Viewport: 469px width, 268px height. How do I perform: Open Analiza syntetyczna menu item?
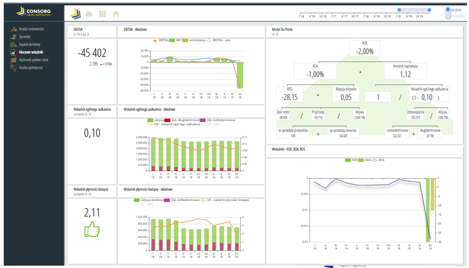coord(31,68)
